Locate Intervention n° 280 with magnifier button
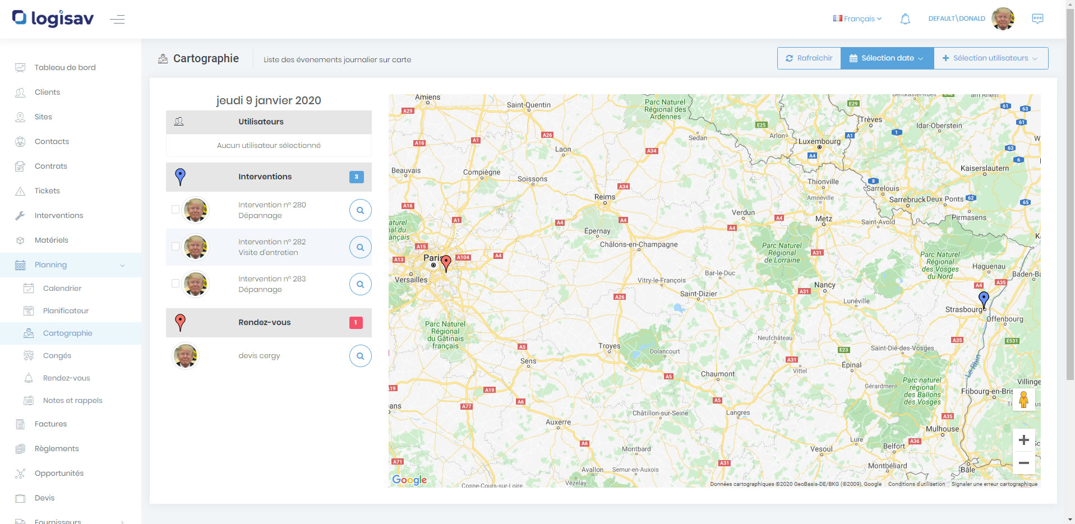1075x524 pixels. pyautogui.click(x=361, y=210)
